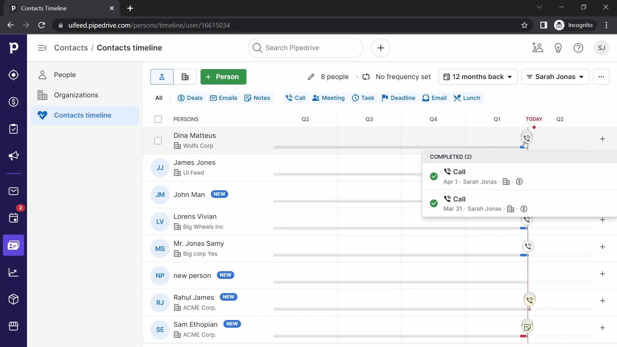This screenshot has height=347, width=617.
Task: Select the grid view toggle icon
Action: [185, 77]
